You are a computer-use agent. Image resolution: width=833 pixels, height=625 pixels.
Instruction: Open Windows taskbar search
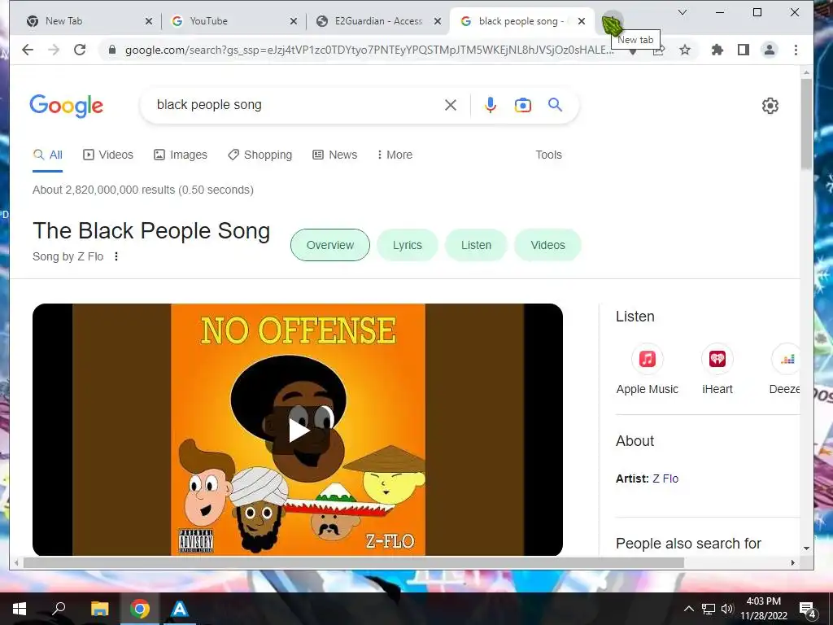pyautogui.click(x=59, y=609)
